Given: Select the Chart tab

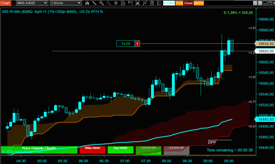Looking at the screenshot, I should point(5,3).
